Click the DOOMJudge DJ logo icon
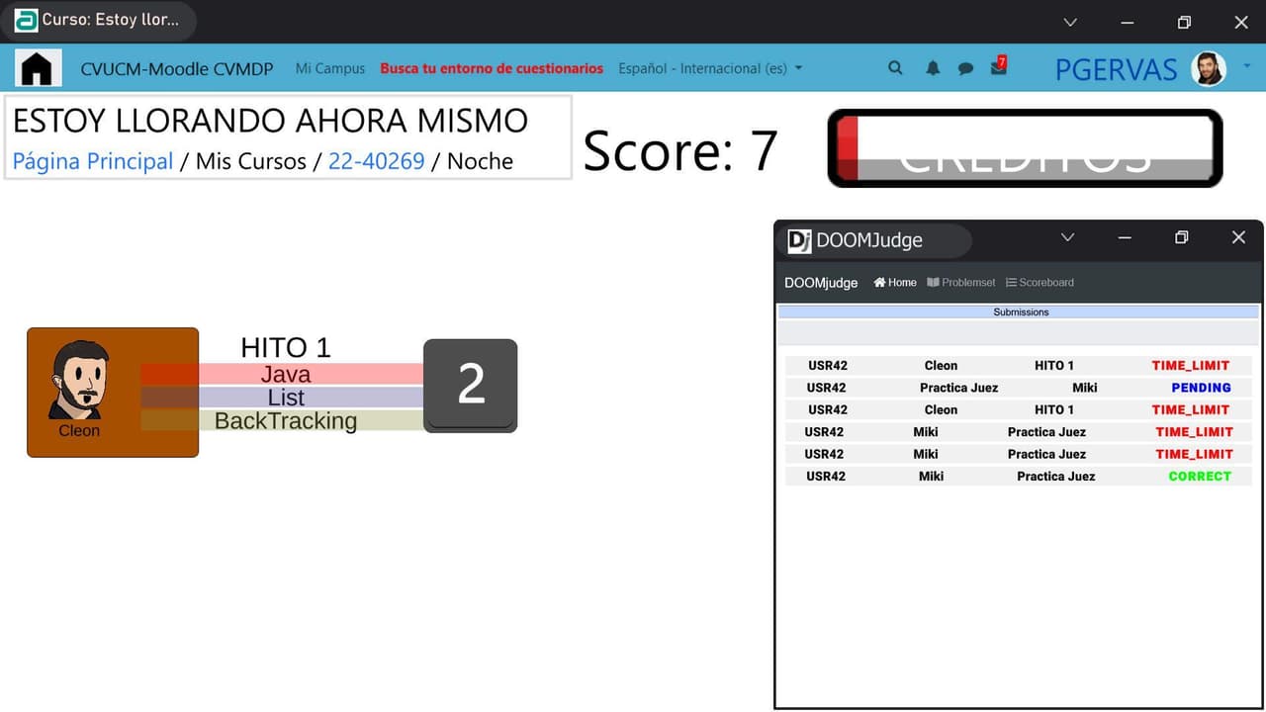Screen dimensions: 1266x712 (x=799, y=240)
